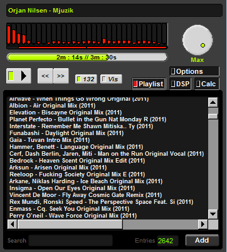Click the song progress bar showing 2m : 14s
The width and height of the screenshot is (227, 252).
click(87, 58)
